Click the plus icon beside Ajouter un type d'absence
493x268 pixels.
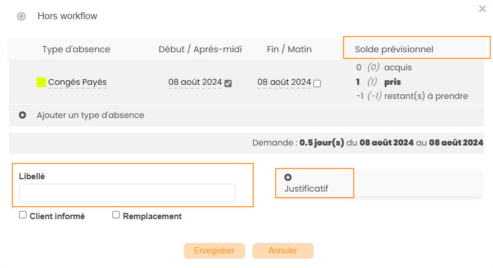23,115
